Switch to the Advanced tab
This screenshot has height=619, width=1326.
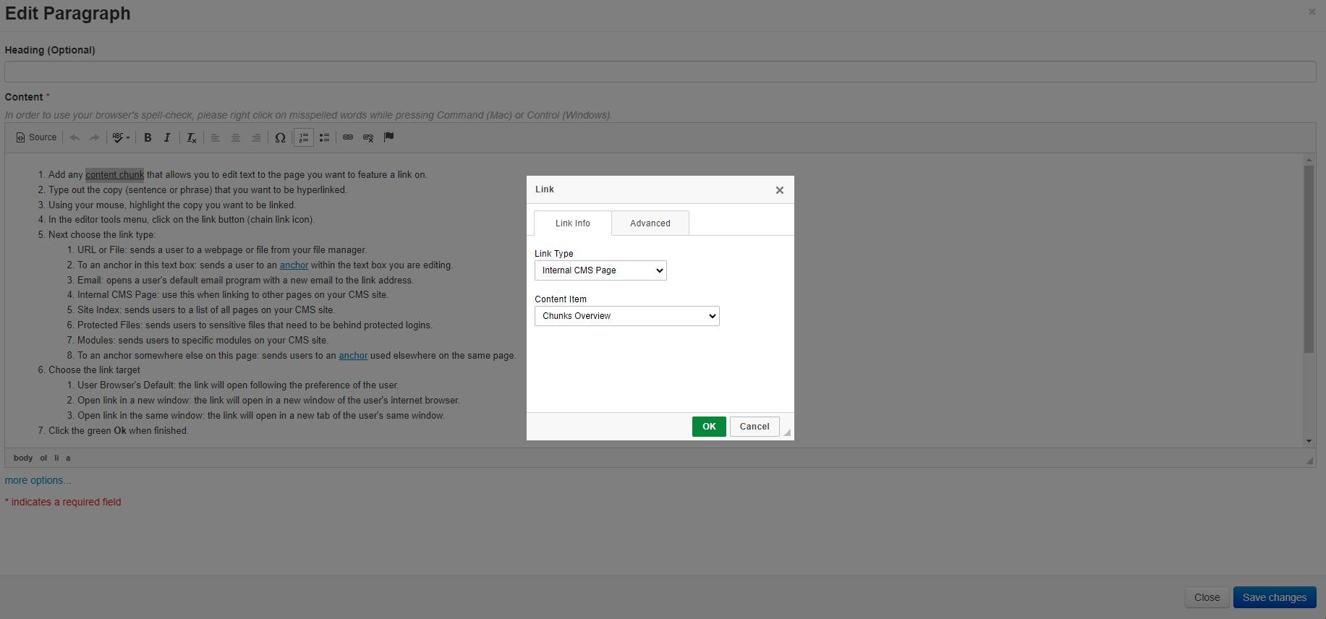650,223
